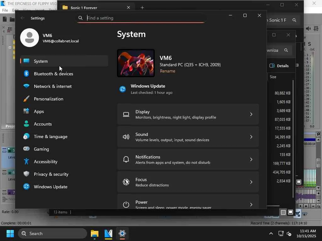Expand the Sound settings row
Viewport: 322px width, 241px height.
[188, 137]
